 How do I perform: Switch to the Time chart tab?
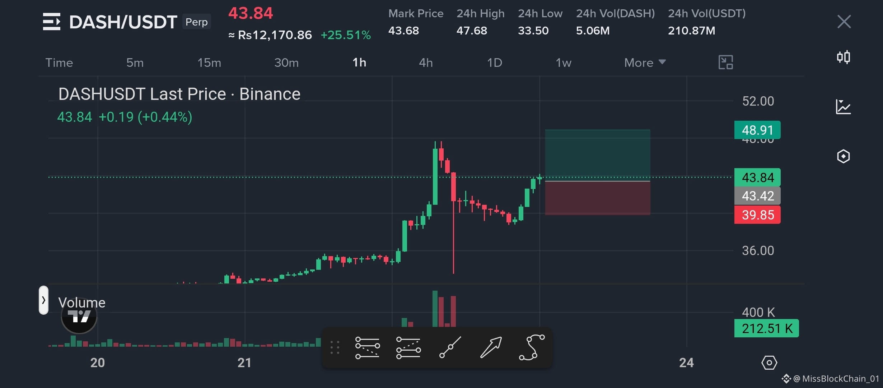[x=59, y=63]
